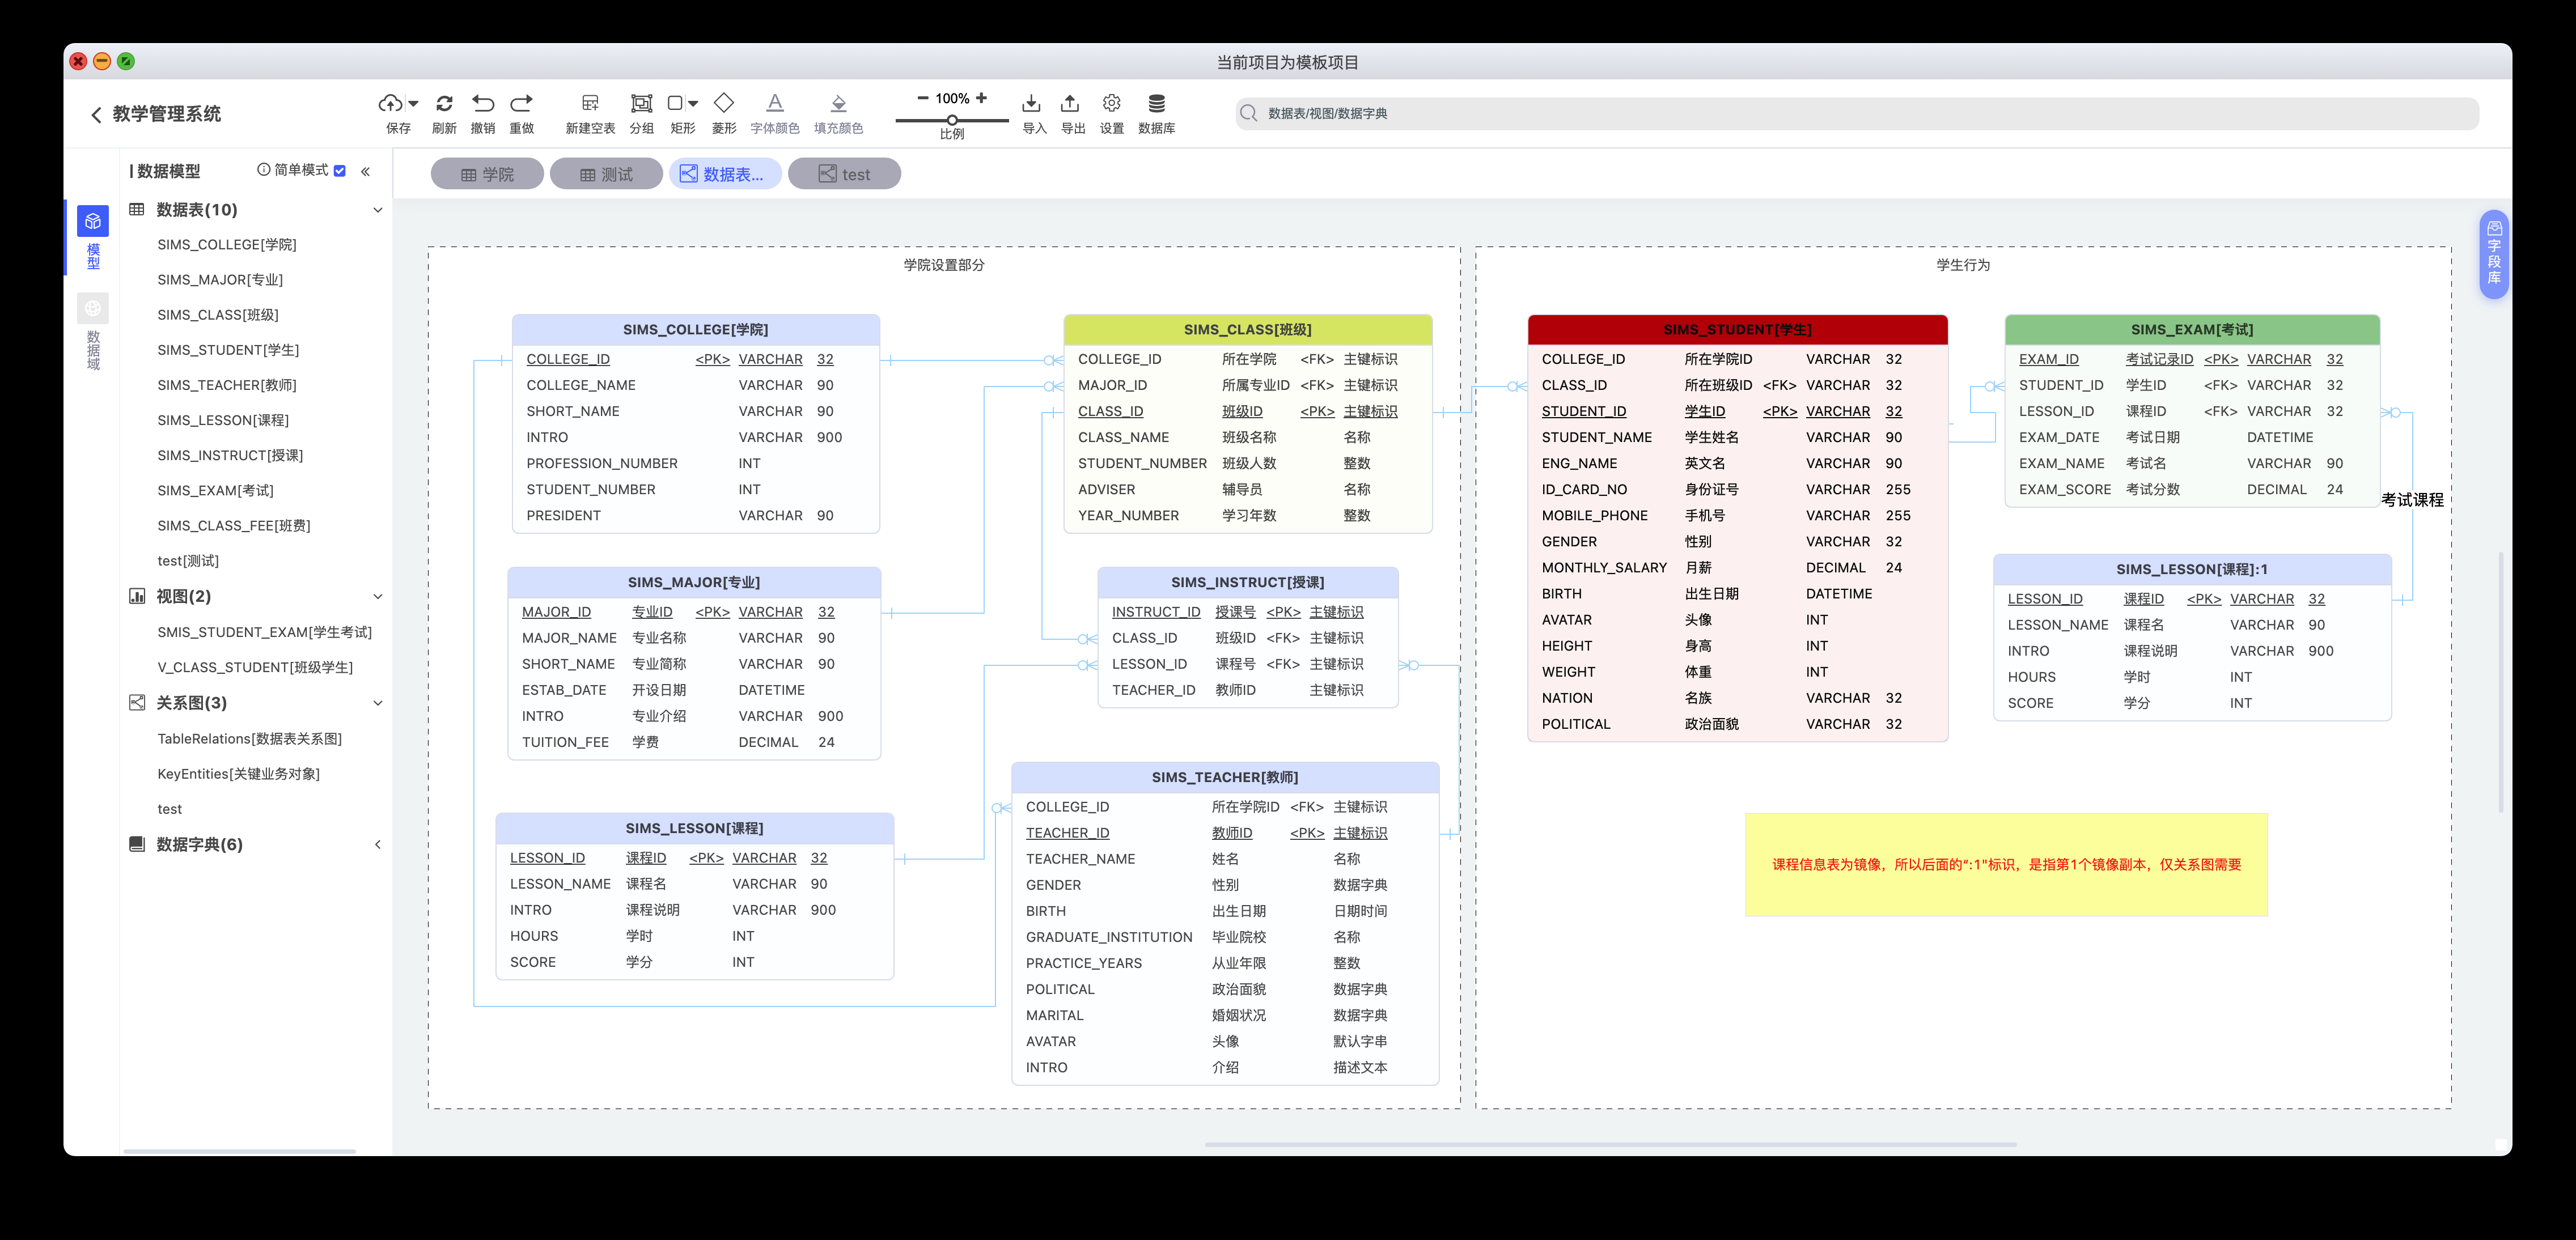Toggle the Simple Mode (简单模式) checkbox

[x=340, y=171]
